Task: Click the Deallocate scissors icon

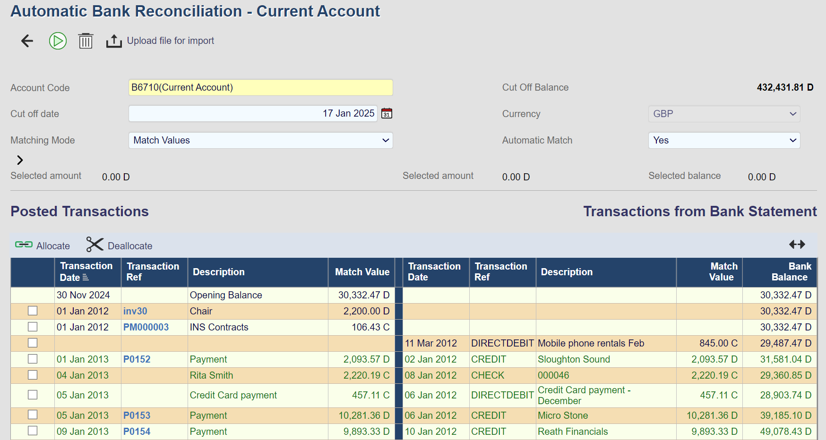Action: coord(95,245)
